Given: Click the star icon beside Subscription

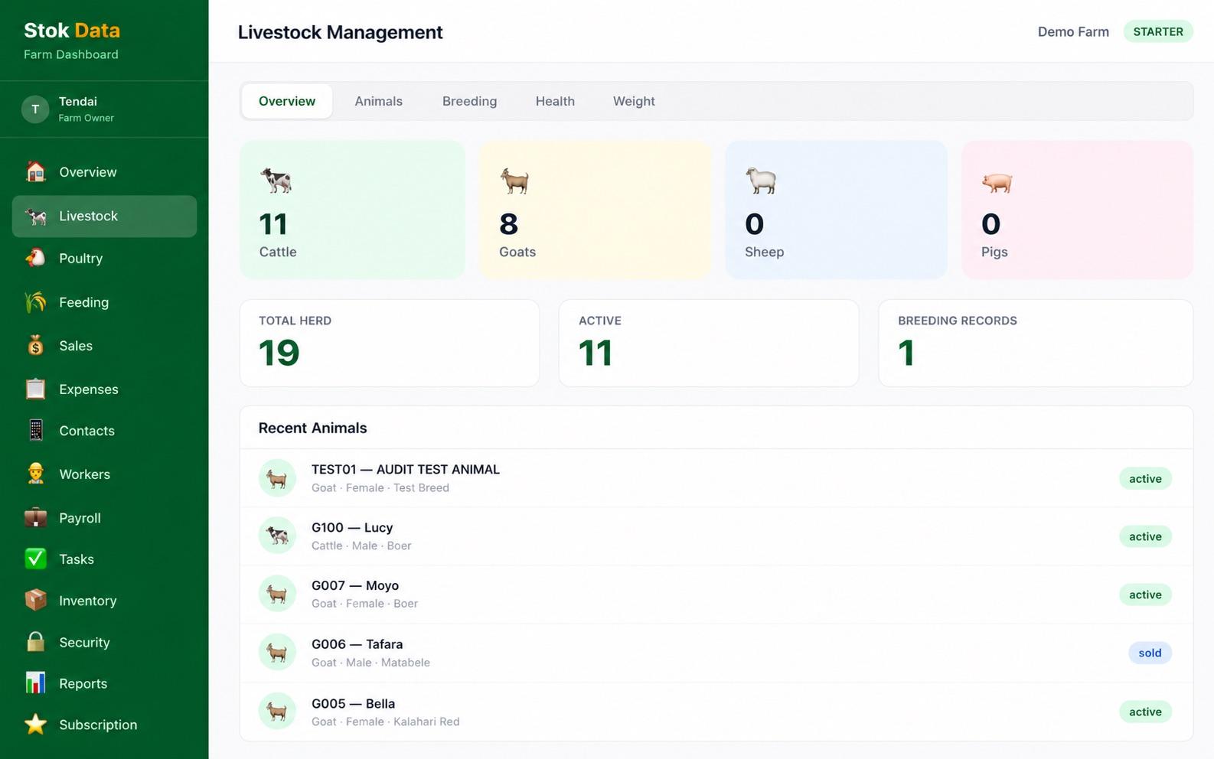Looking at the screenshot, I should pyautogui.click(x=36, y=724).
